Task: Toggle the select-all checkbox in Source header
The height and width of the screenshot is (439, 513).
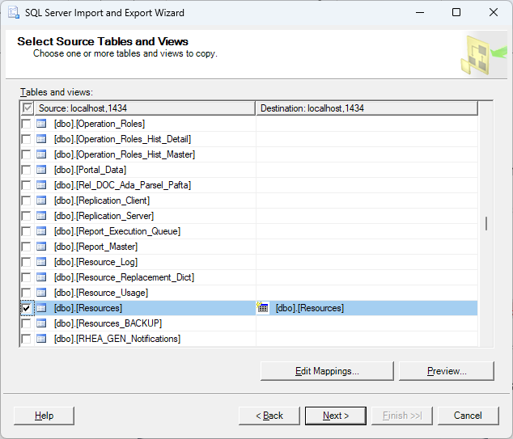Action: (28, 108)
